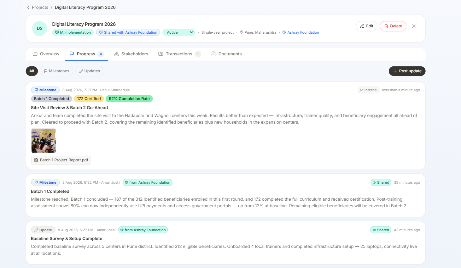Click the Update tag on Baseline Survey entry
Image resolution: width=461 pixels, height=268 pixels.
(x=43, y=230)
